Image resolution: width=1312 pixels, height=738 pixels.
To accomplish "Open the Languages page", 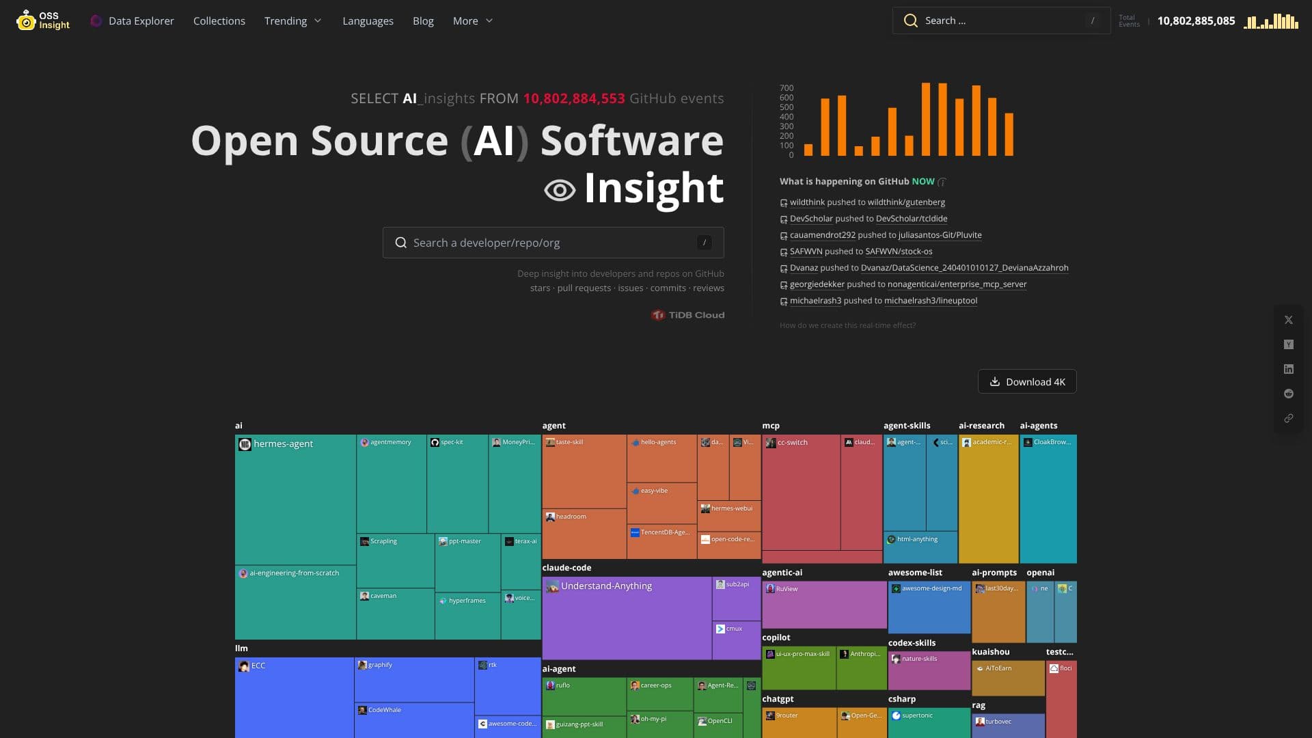I will [368, 20].
